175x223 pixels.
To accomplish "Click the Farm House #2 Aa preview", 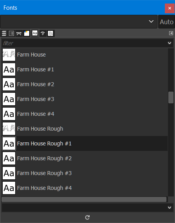I will click(x=9, y=84).
